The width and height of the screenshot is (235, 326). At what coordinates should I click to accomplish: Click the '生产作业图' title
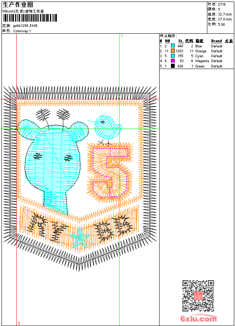click(18, 5)
